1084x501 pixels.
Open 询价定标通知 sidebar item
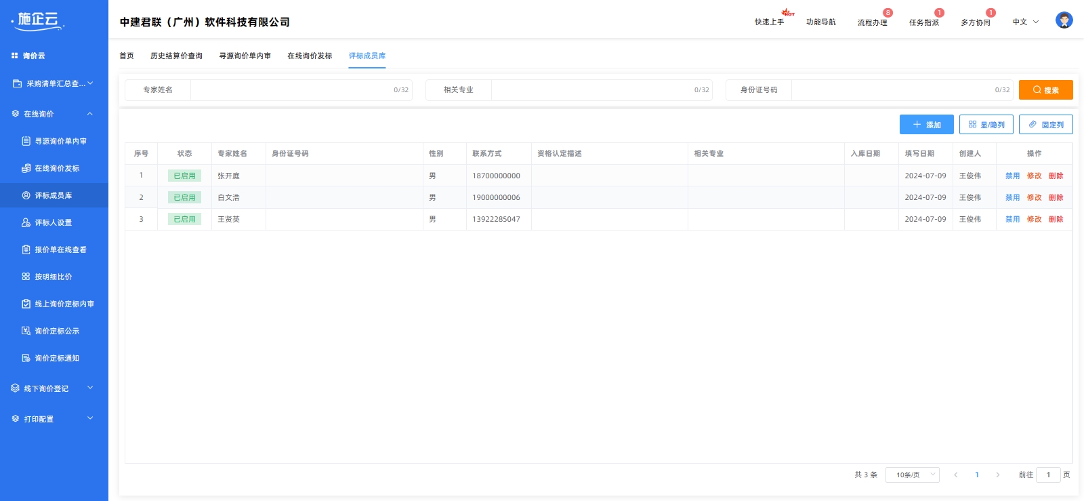pyautogui.click(x=57, y=358)
